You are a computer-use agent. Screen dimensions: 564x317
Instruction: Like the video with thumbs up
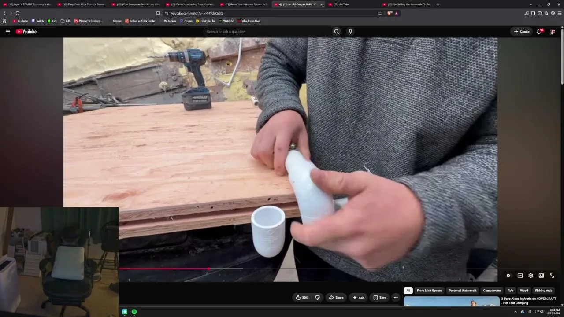click(302, 298)
